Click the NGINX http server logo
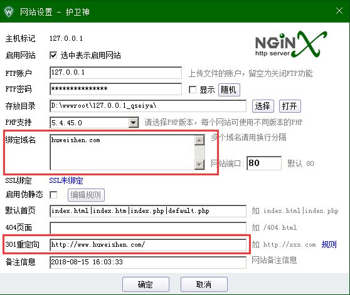350x295 pixels. point(291,44)
